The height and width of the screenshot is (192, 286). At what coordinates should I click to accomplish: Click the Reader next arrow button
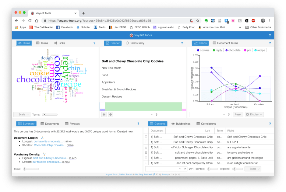[x=111, y=115]
